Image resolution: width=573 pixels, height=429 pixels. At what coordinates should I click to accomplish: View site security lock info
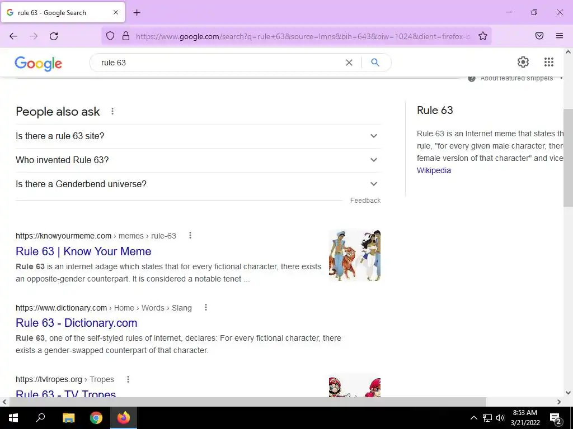[x=126, y=36]
